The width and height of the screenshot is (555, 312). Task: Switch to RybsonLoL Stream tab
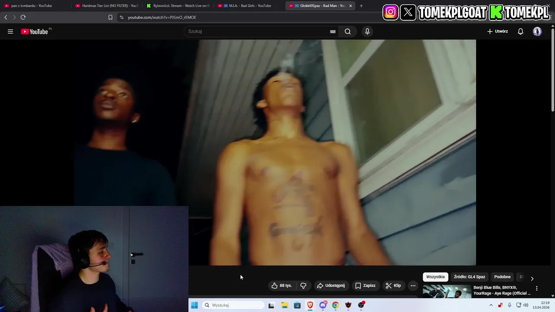click(x=178, y=6)
